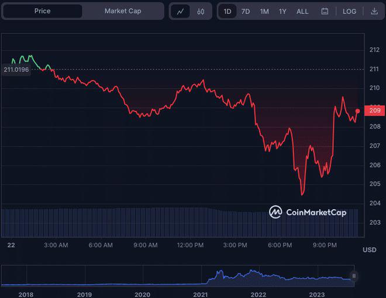Click the mini chart range slider area
This screenshot has width=386, height=298.
coord(175,276)
